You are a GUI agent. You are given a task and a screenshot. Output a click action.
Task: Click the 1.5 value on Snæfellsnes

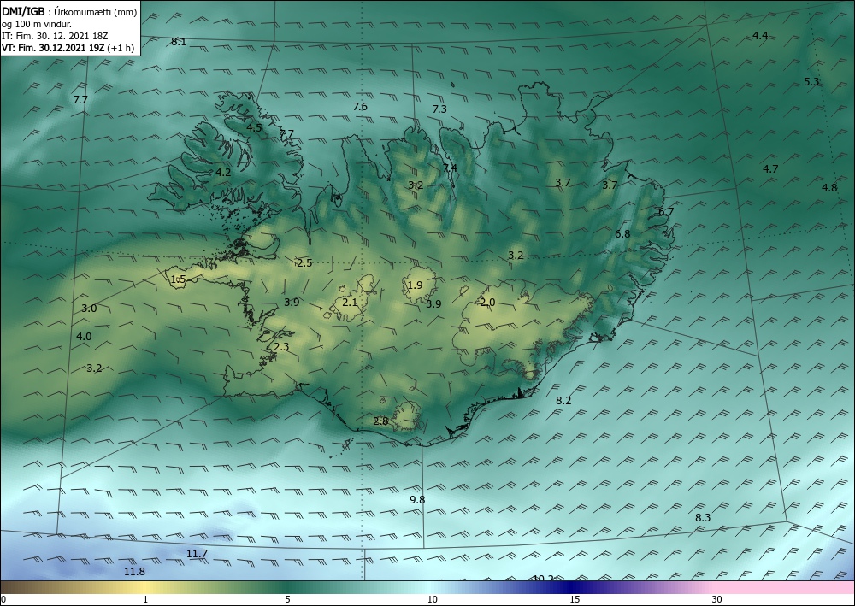[179, 279]
